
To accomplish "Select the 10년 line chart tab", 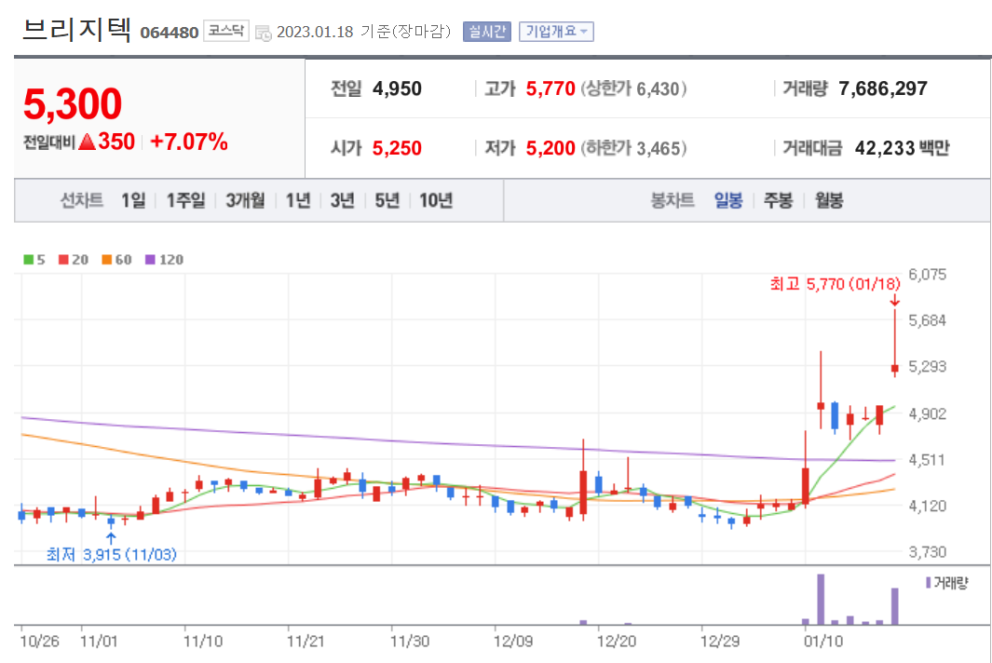I will point(436,200).
